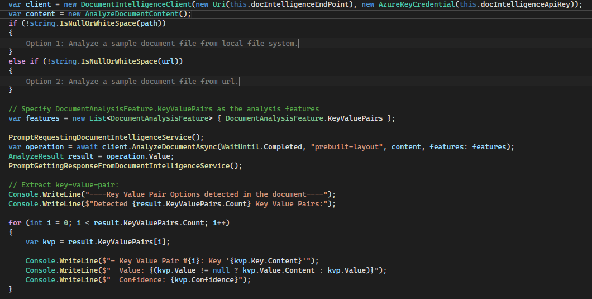Expand the collapsed "Option 1" local file region
The width and height of the screenshot is (592, 299).
(x=162, y=44)
